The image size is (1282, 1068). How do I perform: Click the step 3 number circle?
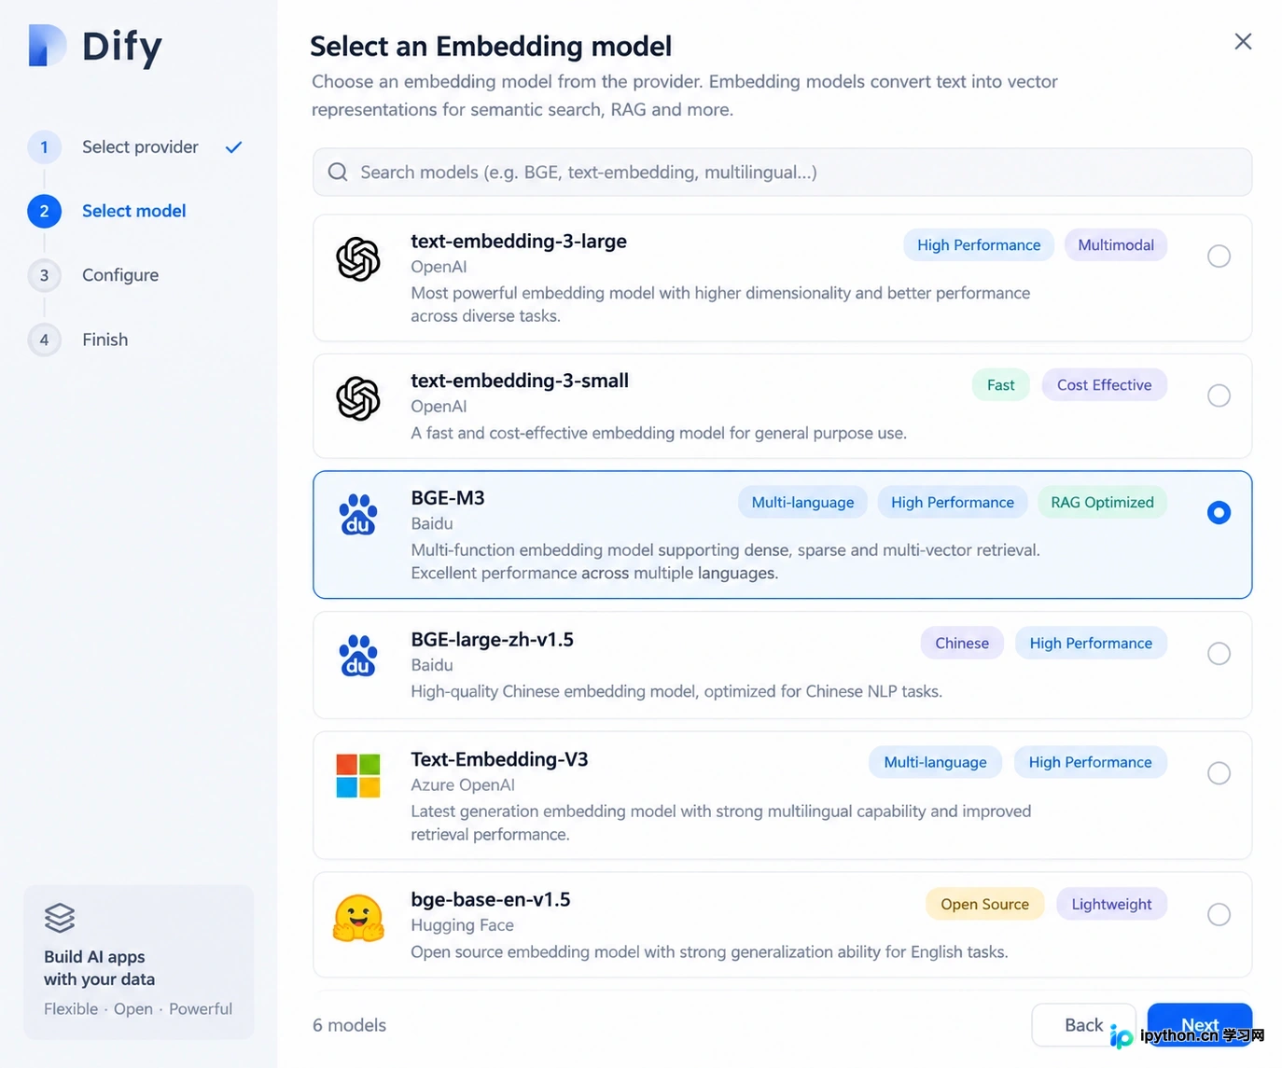click(44, 275)
